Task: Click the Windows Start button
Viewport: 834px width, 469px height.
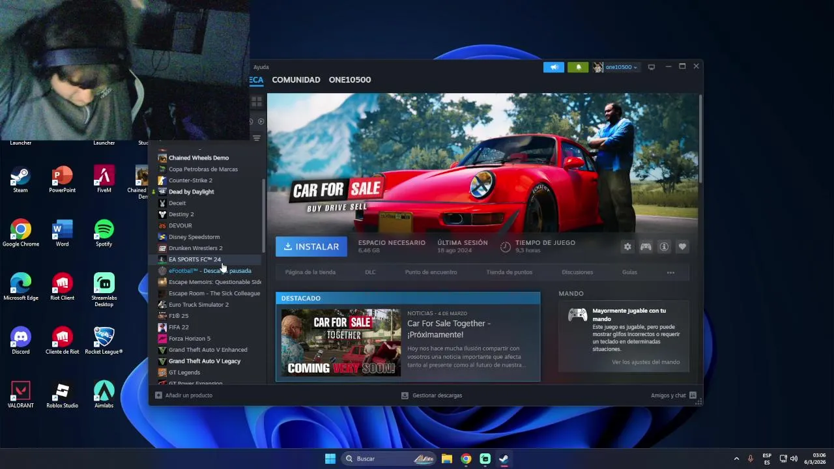Action: [x=330, y=459]
